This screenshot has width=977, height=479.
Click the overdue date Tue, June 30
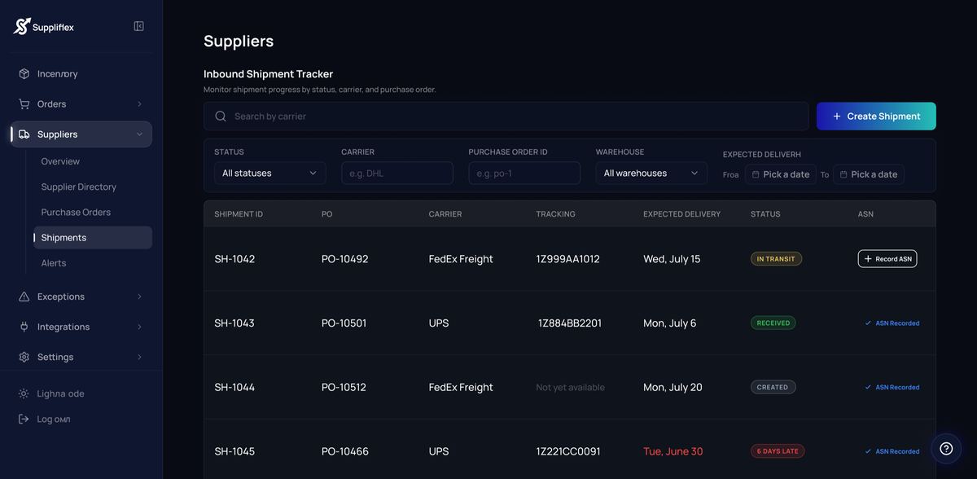click(673, 451)
